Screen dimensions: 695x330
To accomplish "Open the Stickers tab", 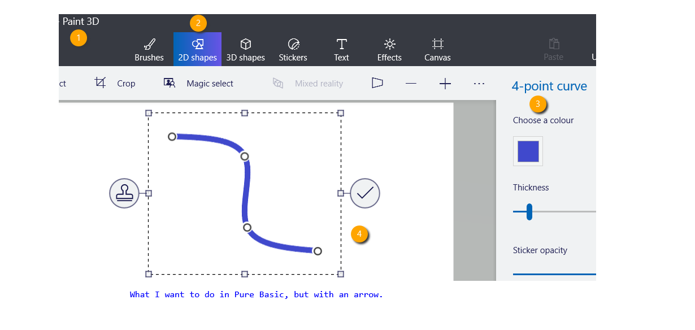I will 293,49.
